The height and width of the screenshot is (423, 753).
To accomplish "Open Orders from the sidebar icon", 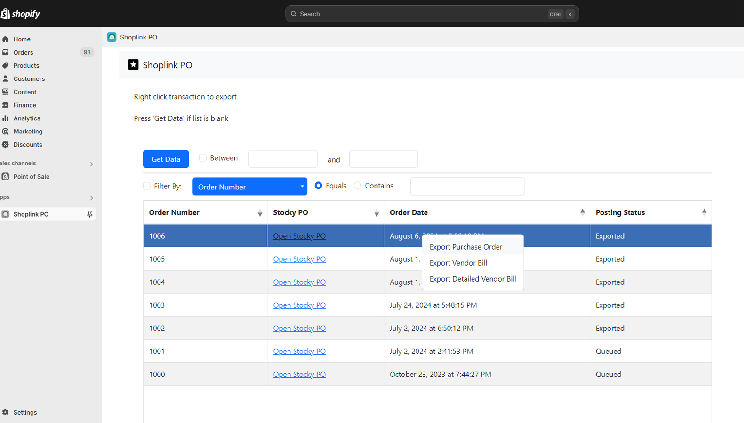I will point(6,52).
